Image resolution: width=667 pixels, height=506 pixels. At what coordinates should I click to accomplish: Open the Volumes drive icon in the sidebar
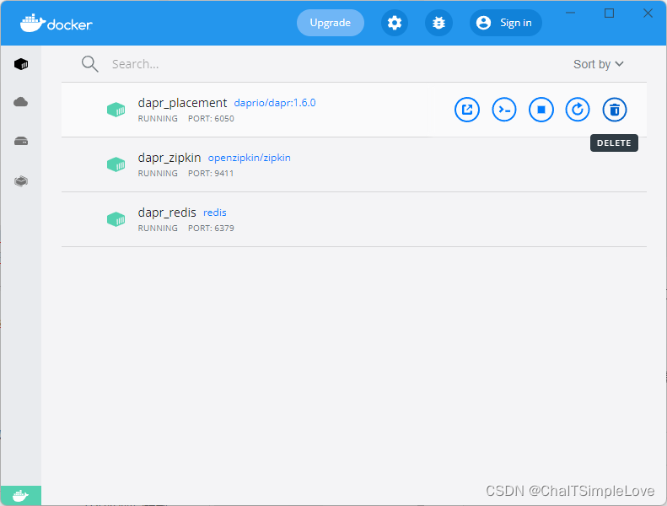click(x=21, y=141)
